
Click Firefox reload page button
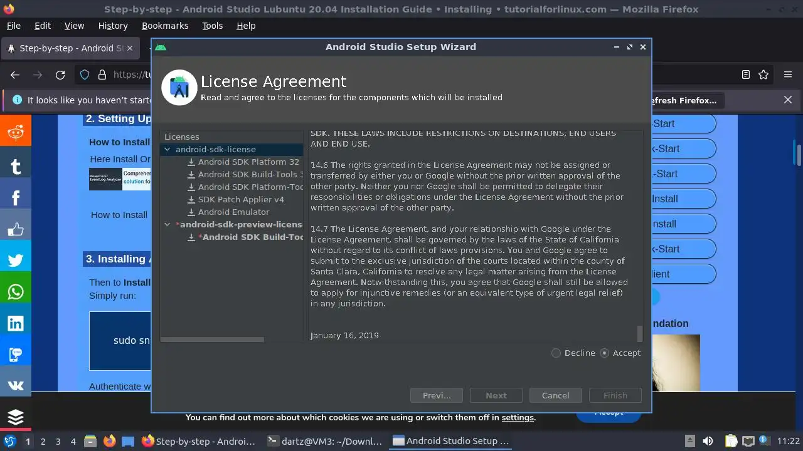(x=60, y=75)
